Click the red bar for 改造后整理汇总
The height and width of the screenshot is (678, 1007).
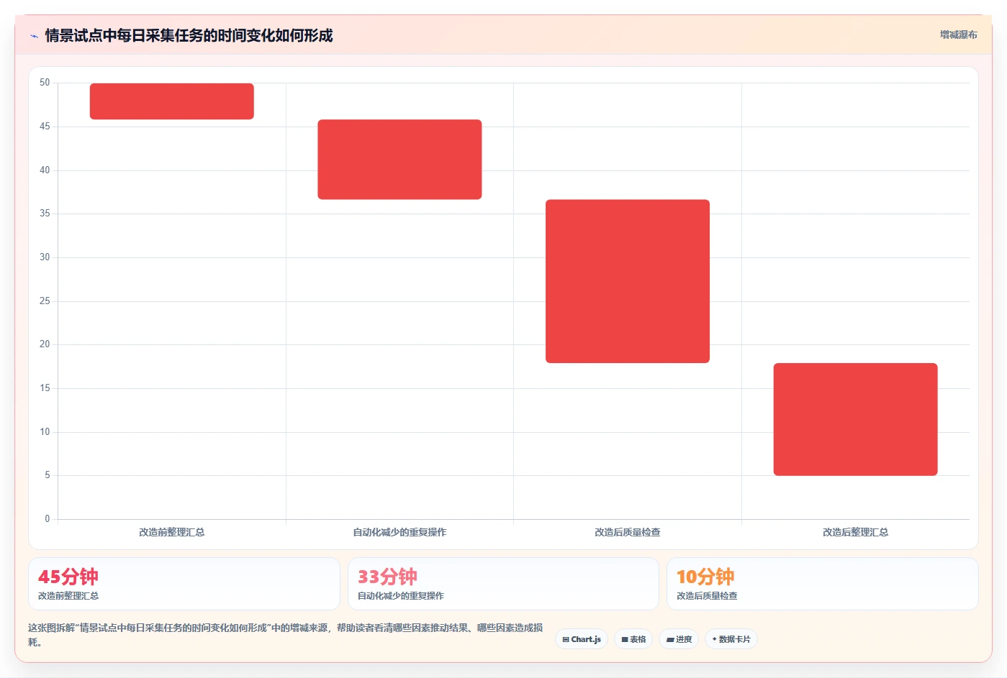pyautogui.click(x=855, y=419)
